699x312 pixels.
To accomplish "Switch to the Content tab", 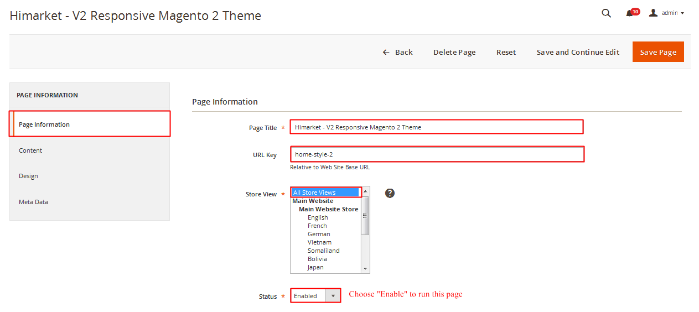I will 90,150.
